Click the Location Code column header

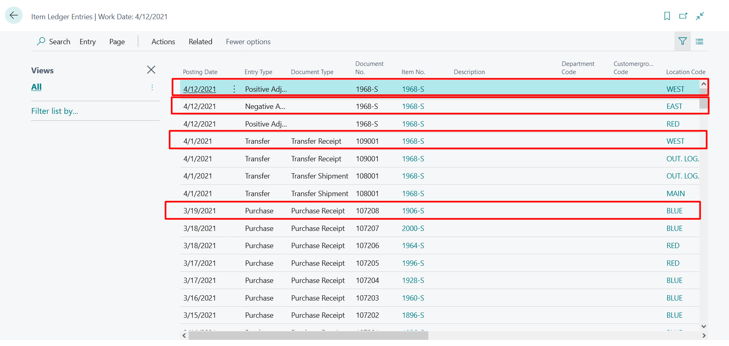pyautogui.click(x=686, y=72)
